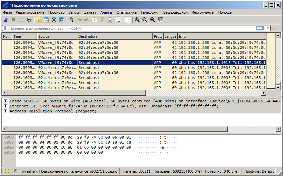Expand the Ethernet II tree node
Viewport: 283px width, 176px height.
click(6, 106)
